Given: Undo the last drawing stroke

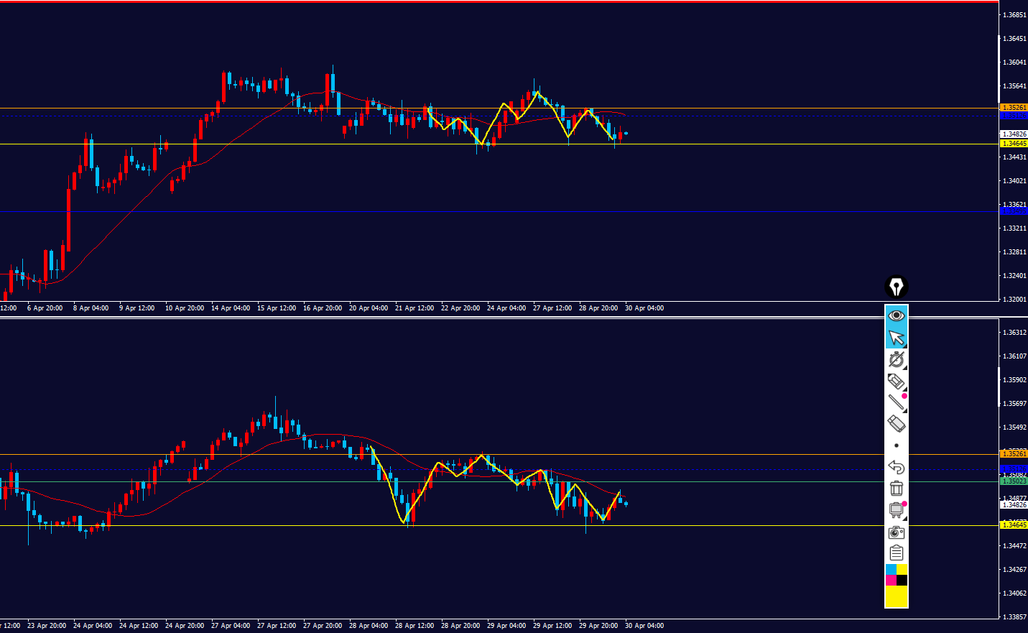Looking at the screenshot, I should click(x=896, y=468).
